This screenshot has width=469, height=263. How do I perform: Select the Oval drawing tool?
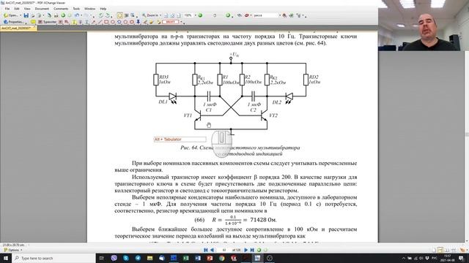(113, 22)
